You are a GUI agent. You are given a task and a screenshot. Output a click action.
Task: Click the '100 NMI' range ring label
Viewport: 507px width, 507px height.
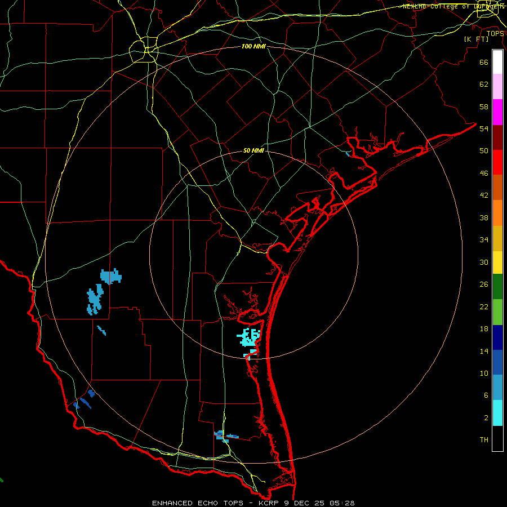[253, 47]
